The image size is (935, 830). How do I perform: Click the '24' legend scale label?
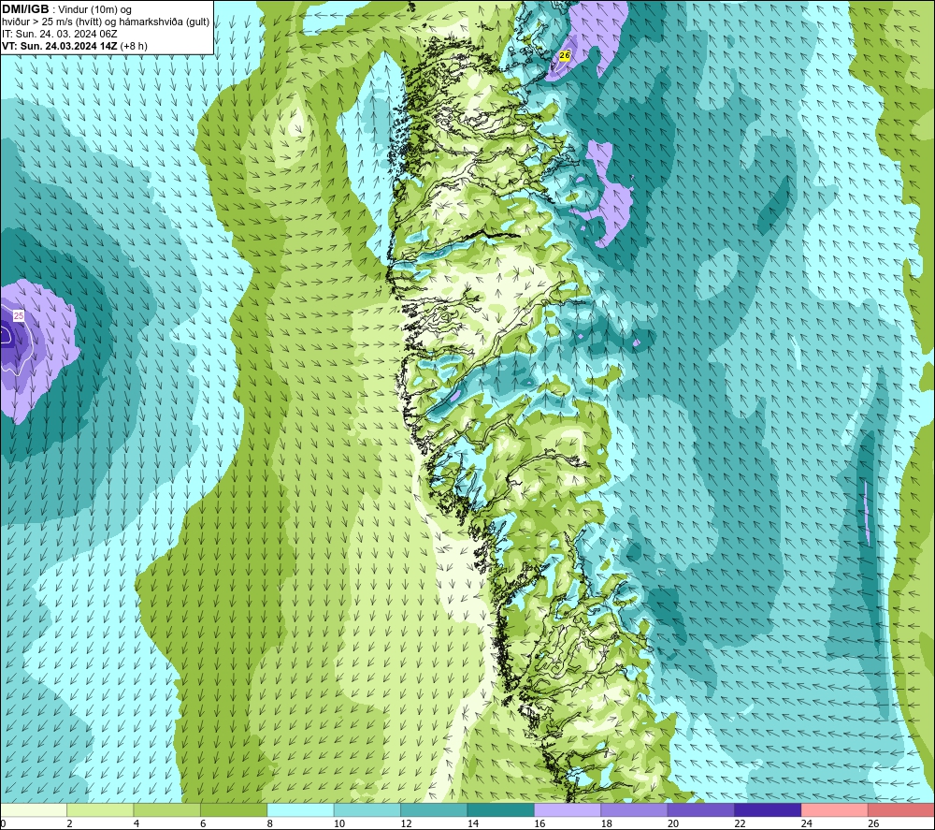click(807, 823)
